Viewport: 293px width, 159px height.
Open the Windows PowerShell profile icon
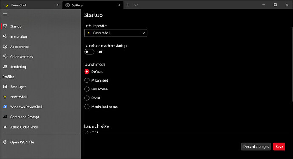(5, 107)
